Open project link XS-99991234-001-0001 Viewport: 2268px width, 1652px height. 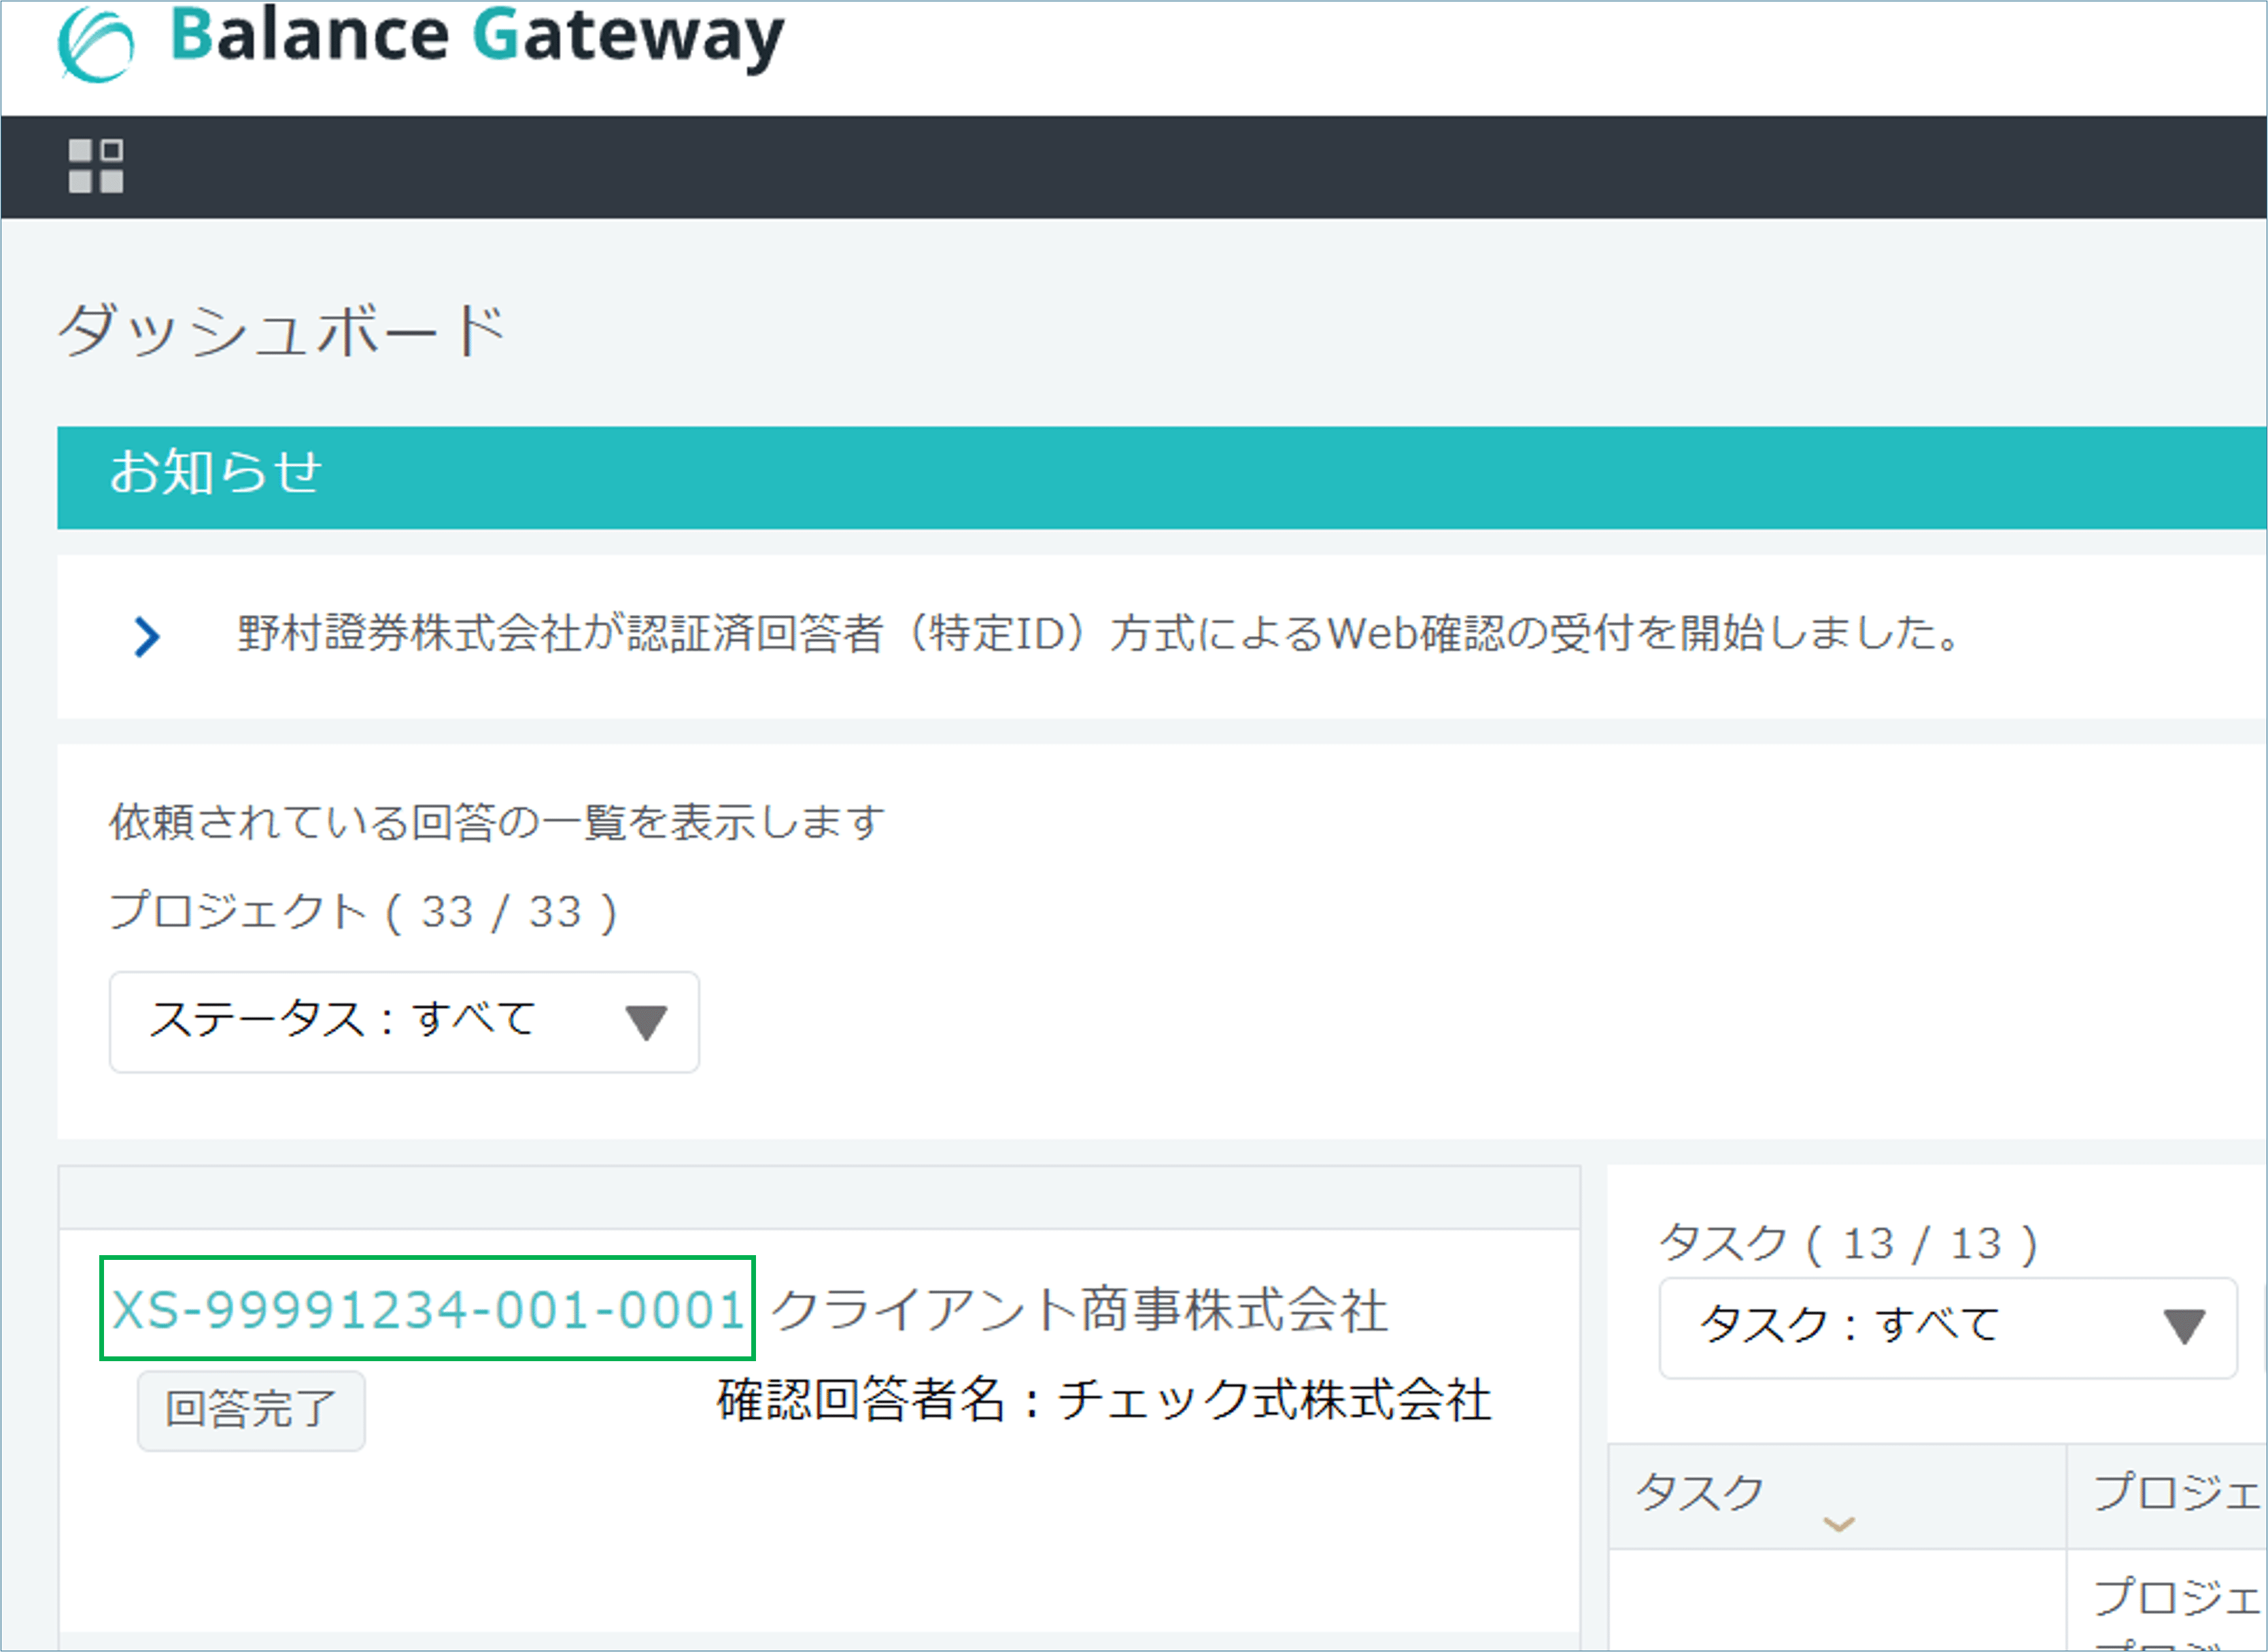tap(427, 1309)
